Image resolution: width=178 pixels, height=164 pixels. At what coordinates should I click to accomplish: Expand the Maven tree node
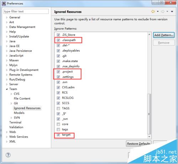coord(7,60)
